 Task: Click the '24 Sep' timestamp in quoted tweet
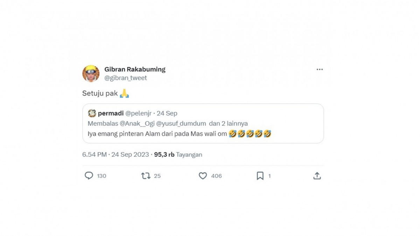click(168, 113)
